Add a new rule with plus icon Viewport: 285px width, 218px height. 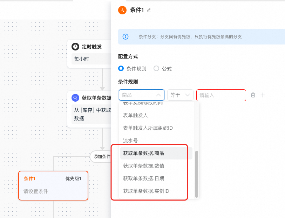pyautogui.click(x=263, y=95)
